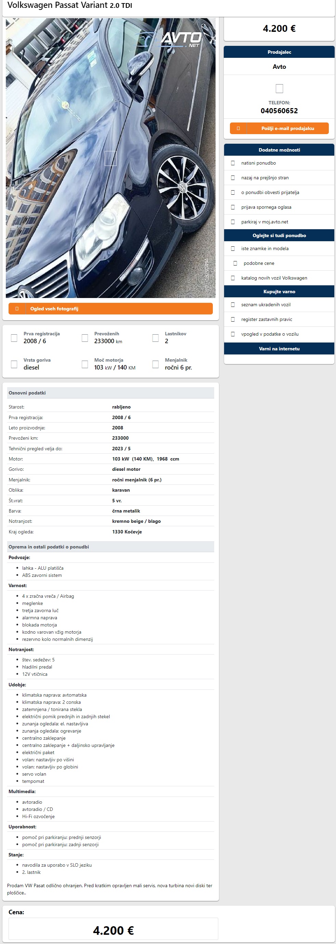Click the icon above TELEFON label

279,88
